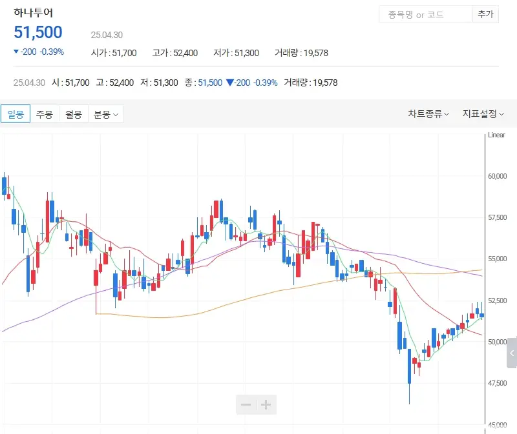This screenshot has height=434, width=517.
Task: Zoom out chart with the minus button
Action: pos(246,404)
